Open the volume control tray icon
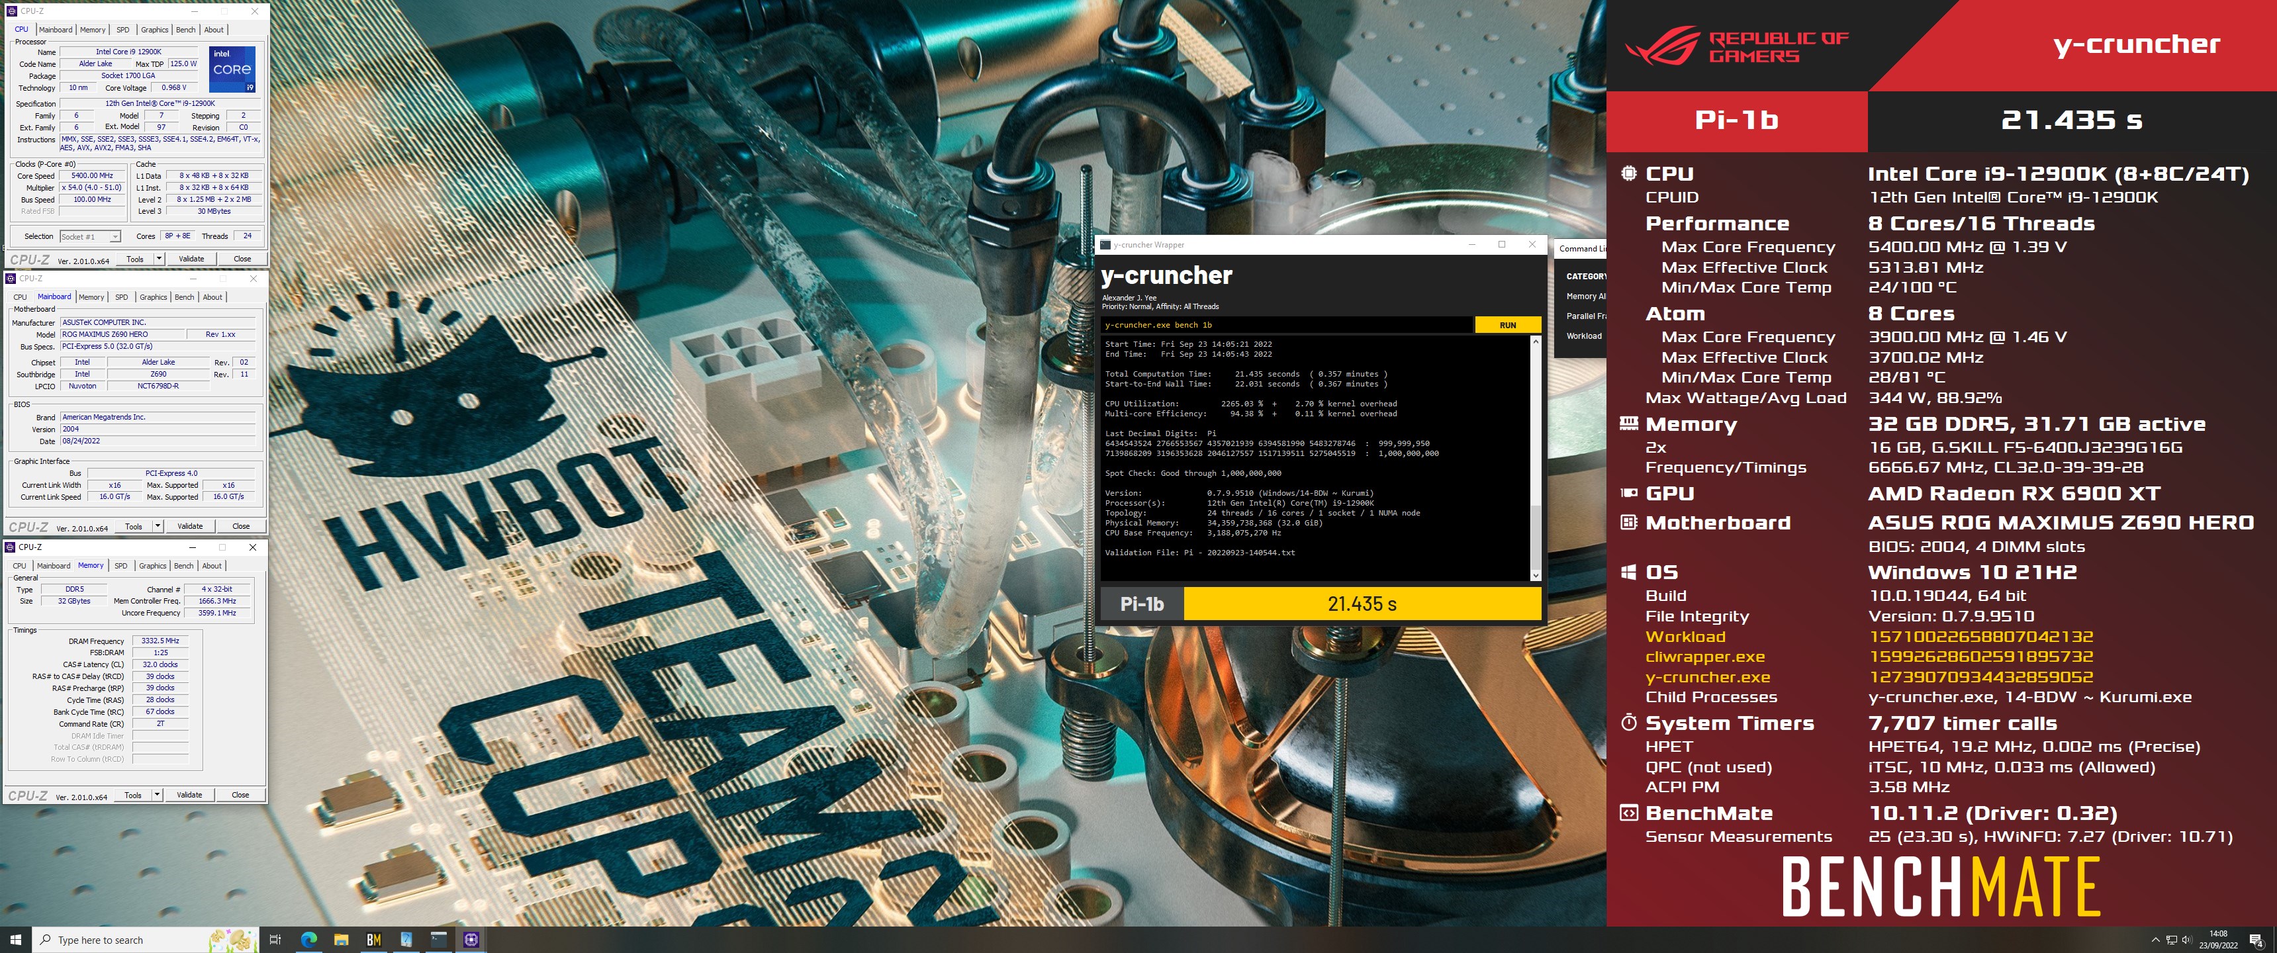2277x953 pixels. 2187,940
